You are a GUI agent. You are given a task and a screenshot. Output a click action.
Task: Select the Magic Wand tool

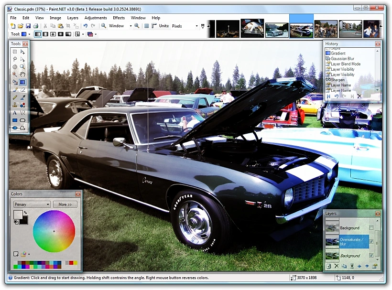14,75
